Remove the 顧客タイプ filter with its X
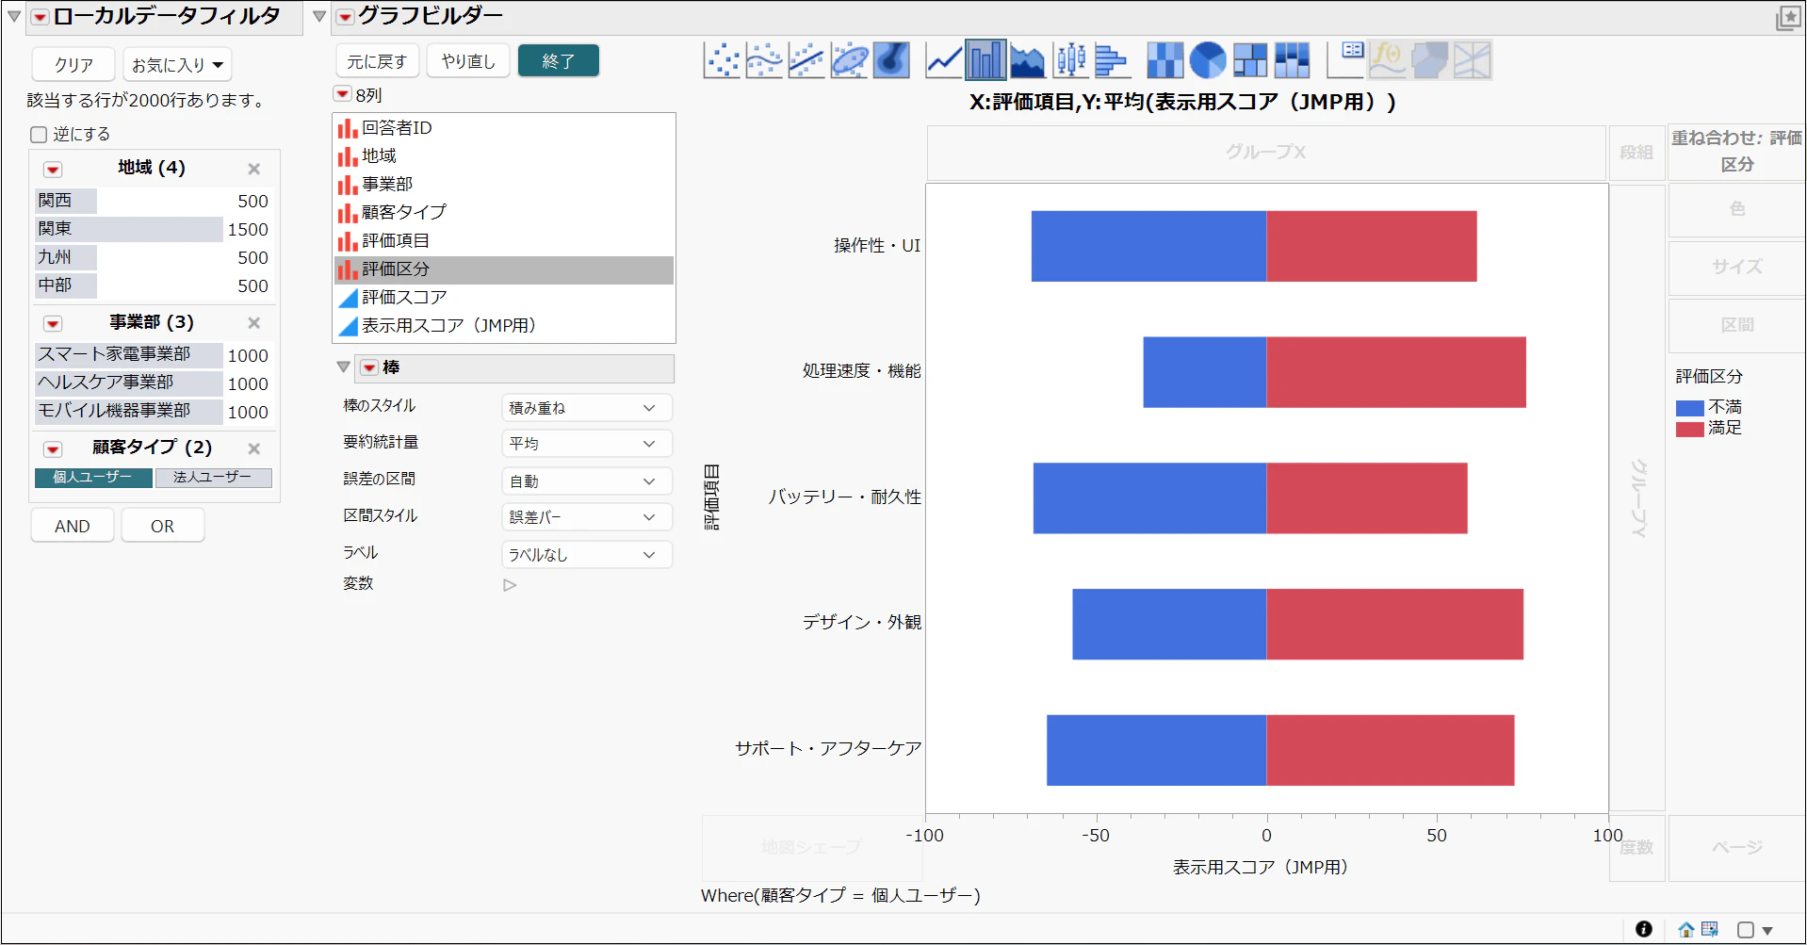The width and height of the screenshot is (1807, 945). (x=253, y=448)
